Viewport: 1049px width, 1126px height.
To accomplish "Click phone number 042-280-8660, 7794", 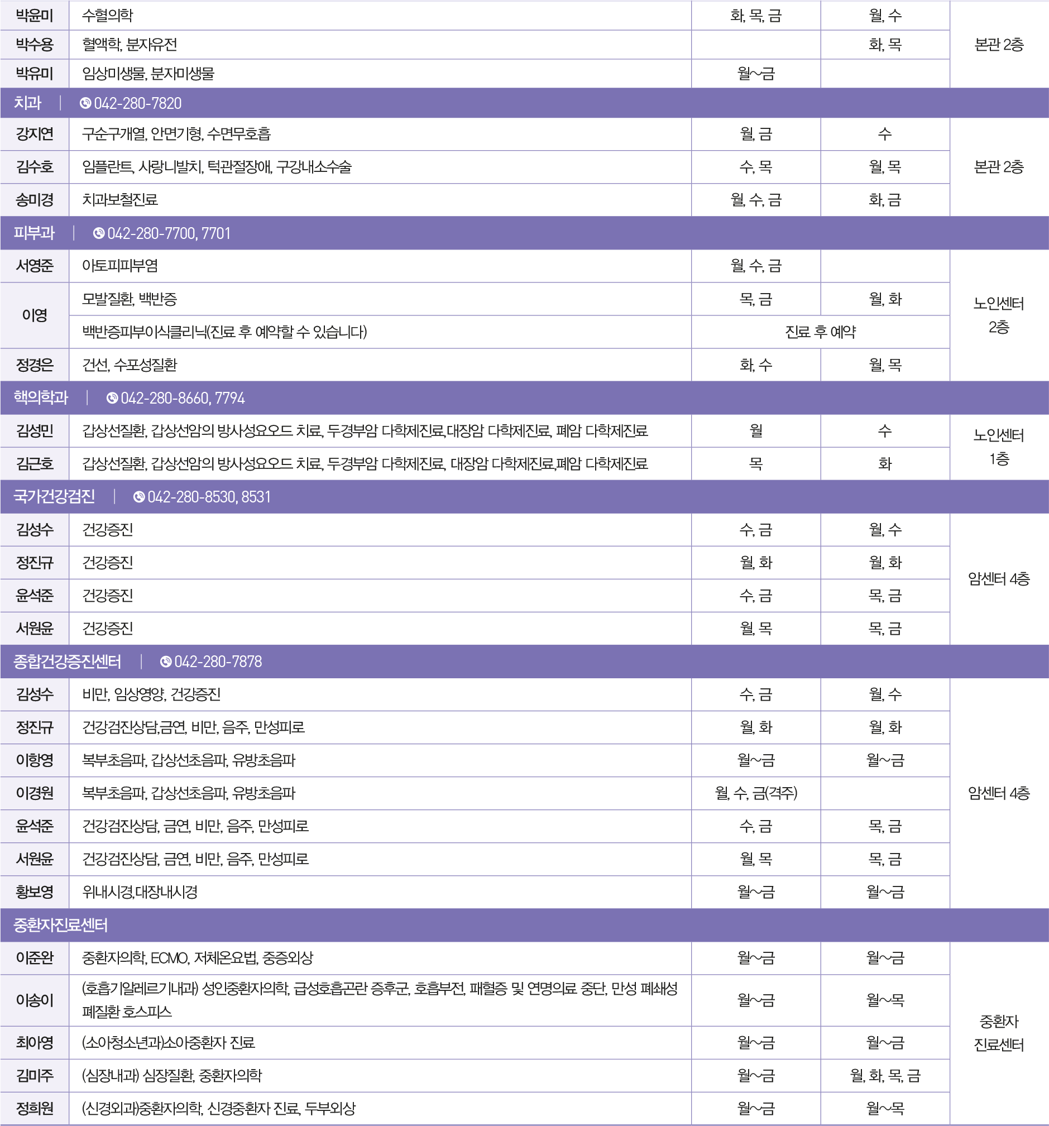I will [183, 398].
